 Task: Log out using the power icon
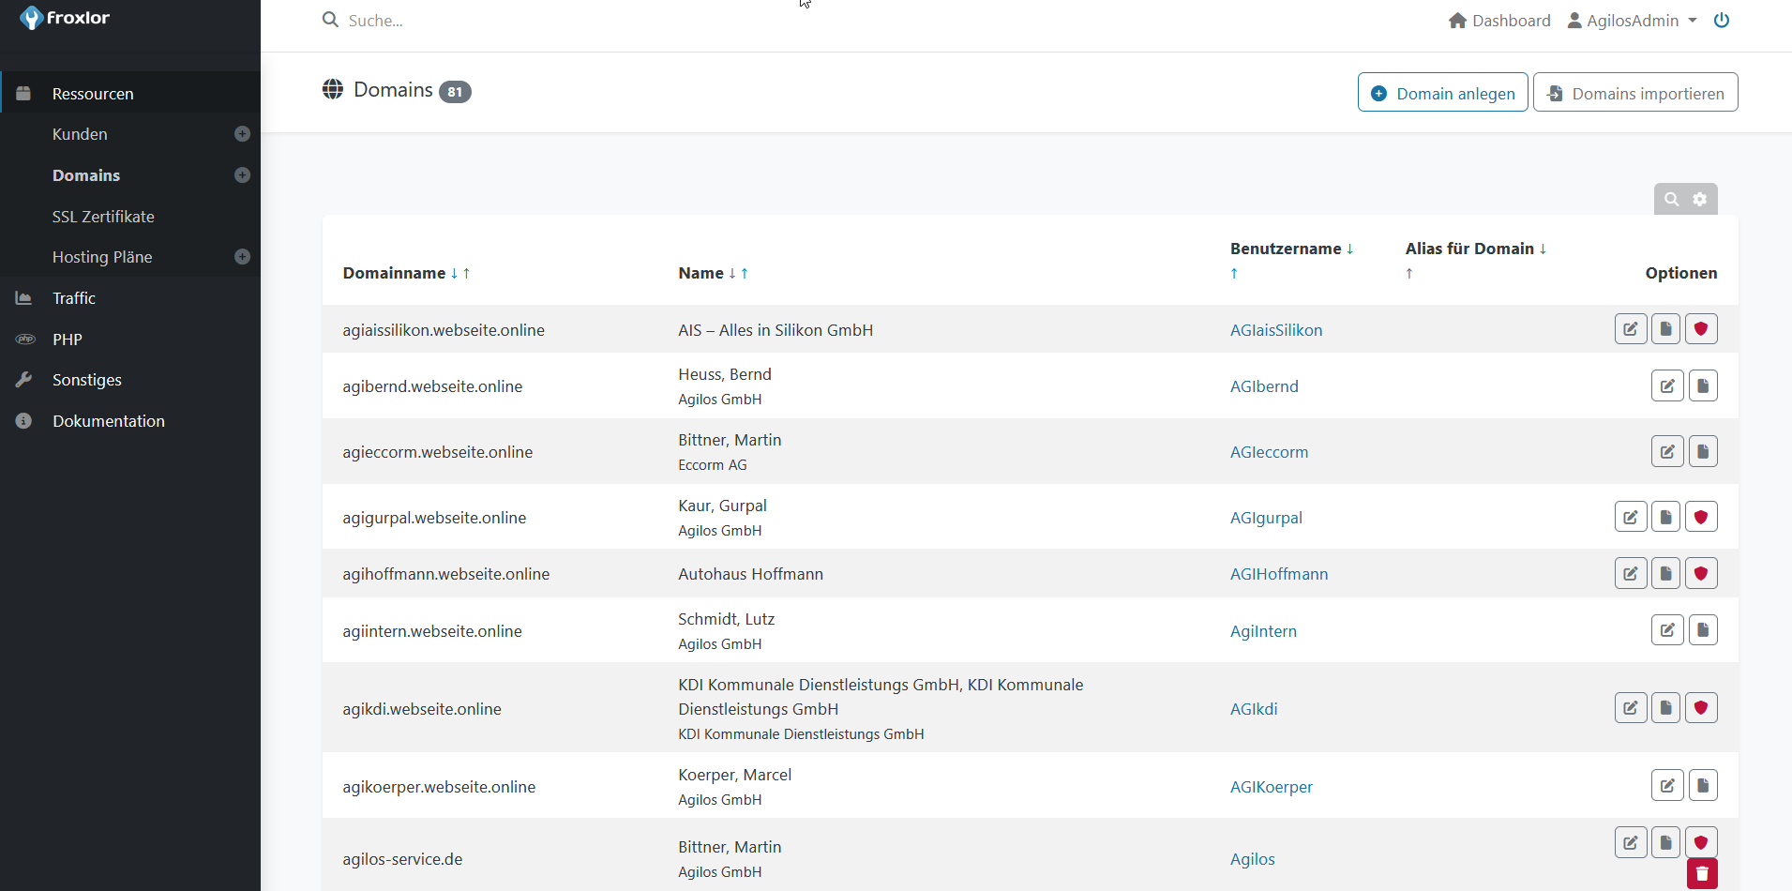[1722, 21]
